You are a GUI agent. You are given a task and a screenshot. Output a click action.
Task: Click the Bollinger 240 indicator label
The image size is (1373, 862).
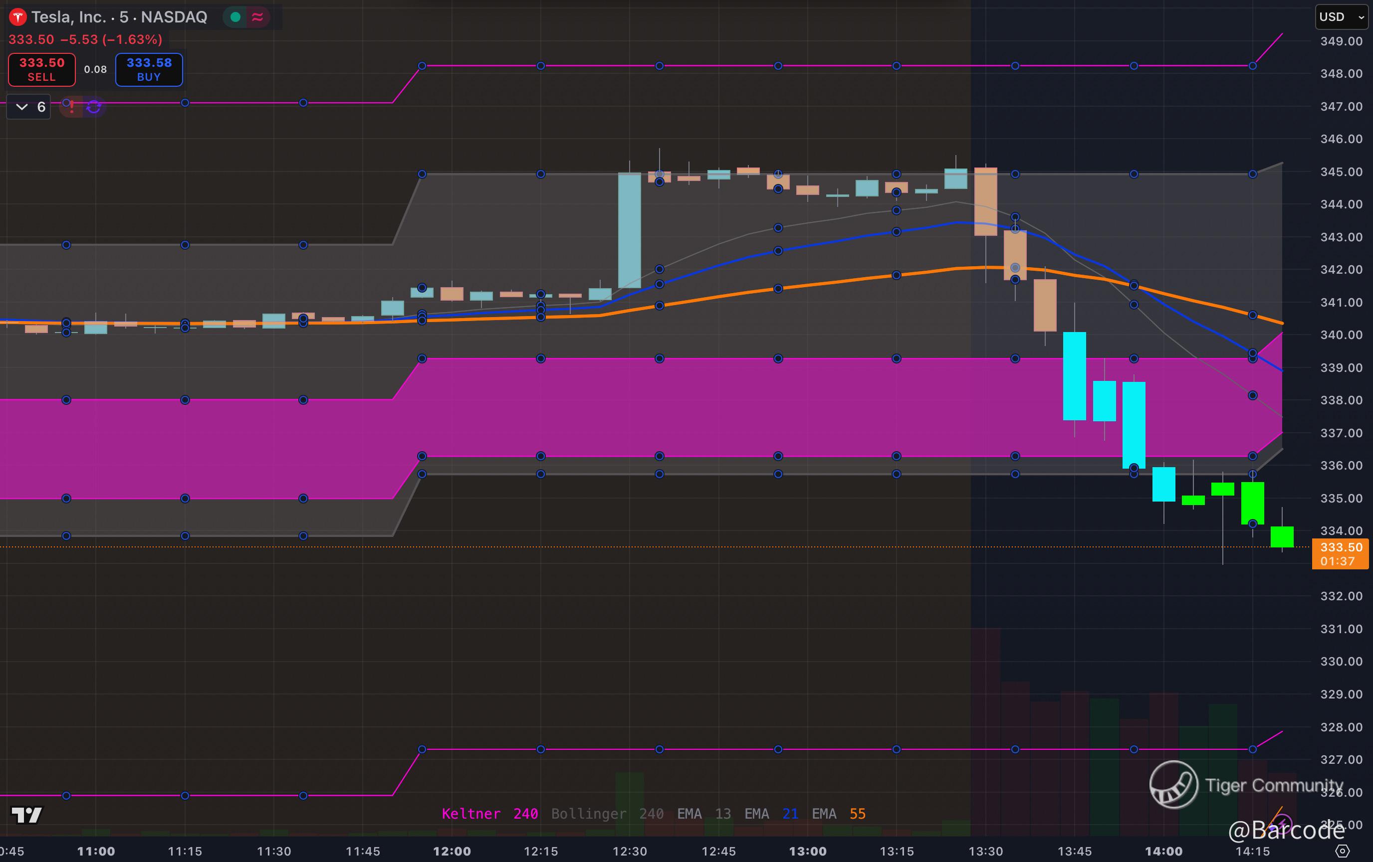point(607,814)
